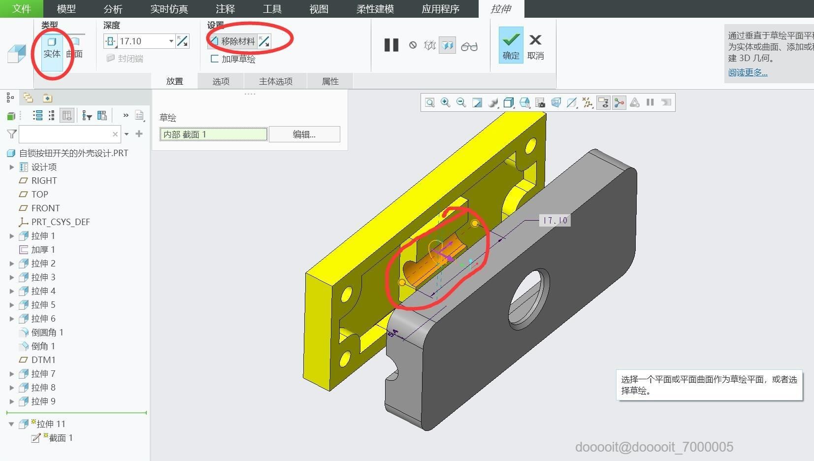Select 实体 solid type
Viewport: 814px width, 461px height.
click(x=52, y=48)
